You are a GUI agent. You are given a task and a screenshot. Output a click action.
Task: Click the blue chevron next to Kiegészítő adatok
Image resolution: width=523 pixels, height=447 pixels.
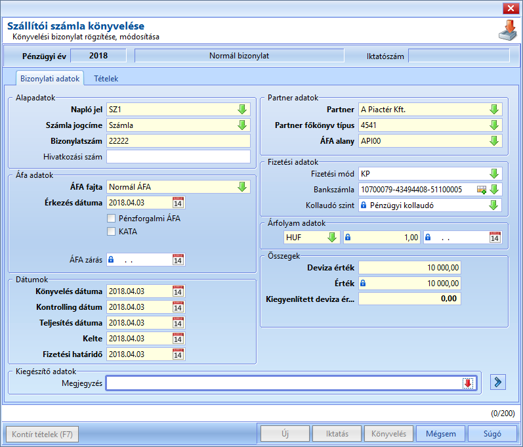tap(498, 382)
